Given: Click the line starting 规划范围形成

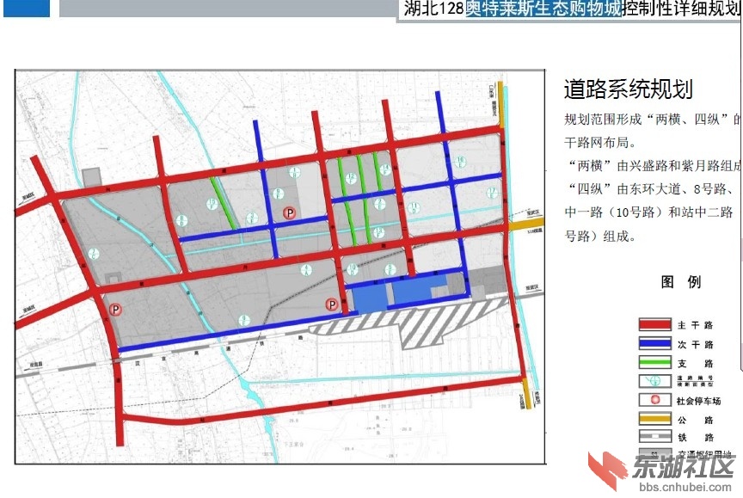Looking at the screenshot, I should [x=653, y=119].
